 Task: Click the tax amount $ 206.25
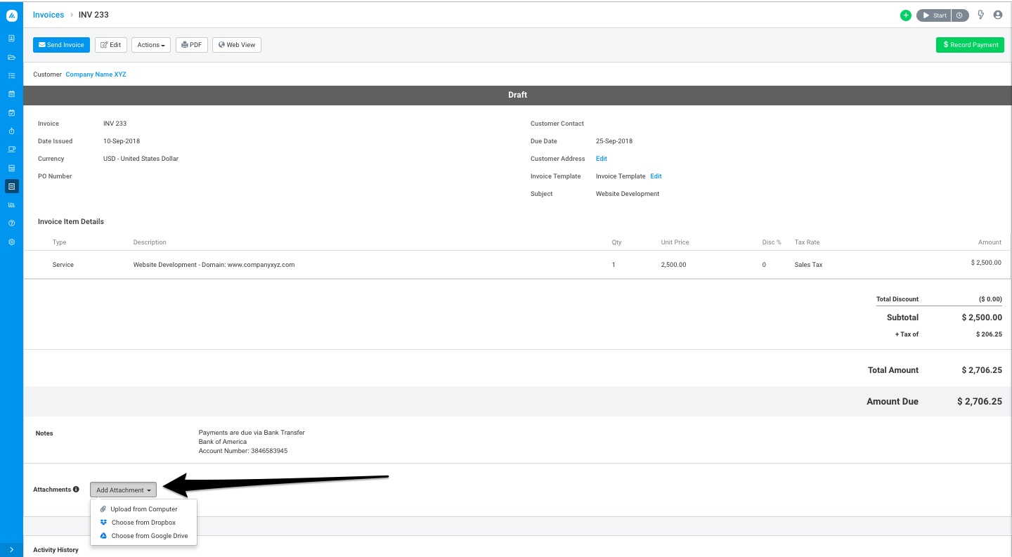point(989,334)
